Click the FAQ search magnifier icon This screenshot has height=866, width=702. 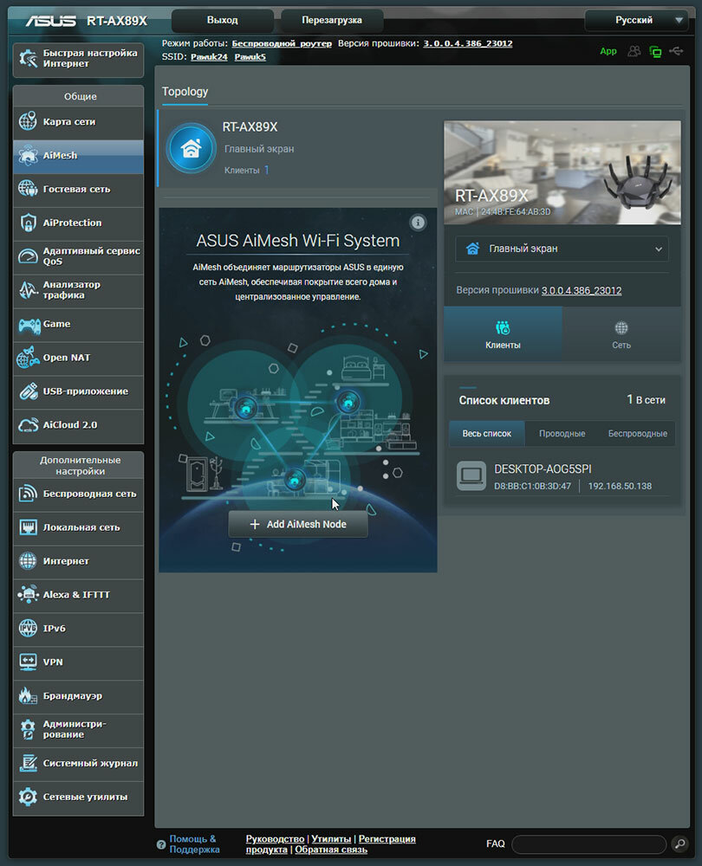[679, 843]
